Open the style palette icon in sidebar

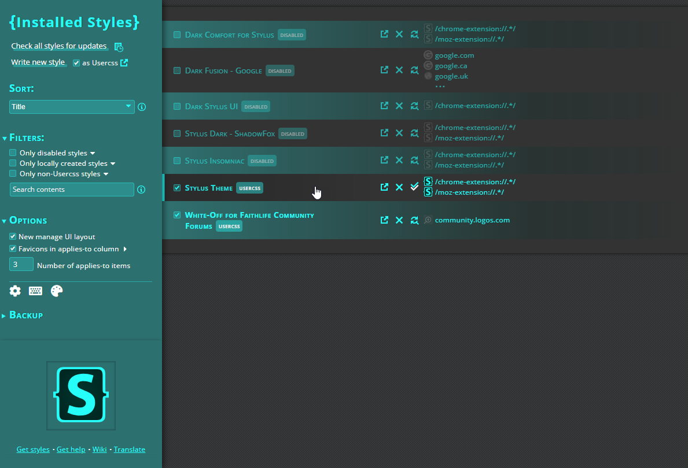(57, 291)
